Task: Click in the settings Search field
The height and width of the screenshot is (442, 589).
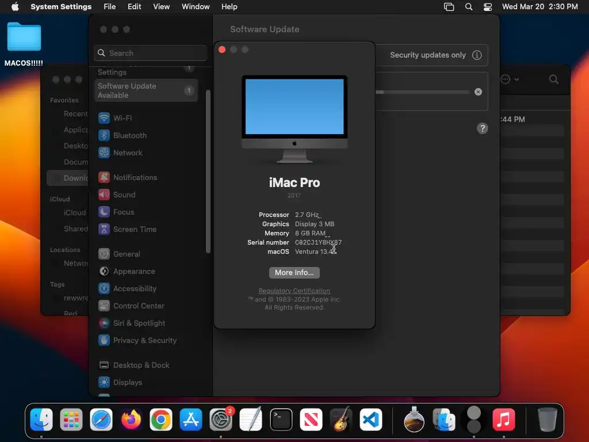Action: pyautogui.click(x=150, y=53)
